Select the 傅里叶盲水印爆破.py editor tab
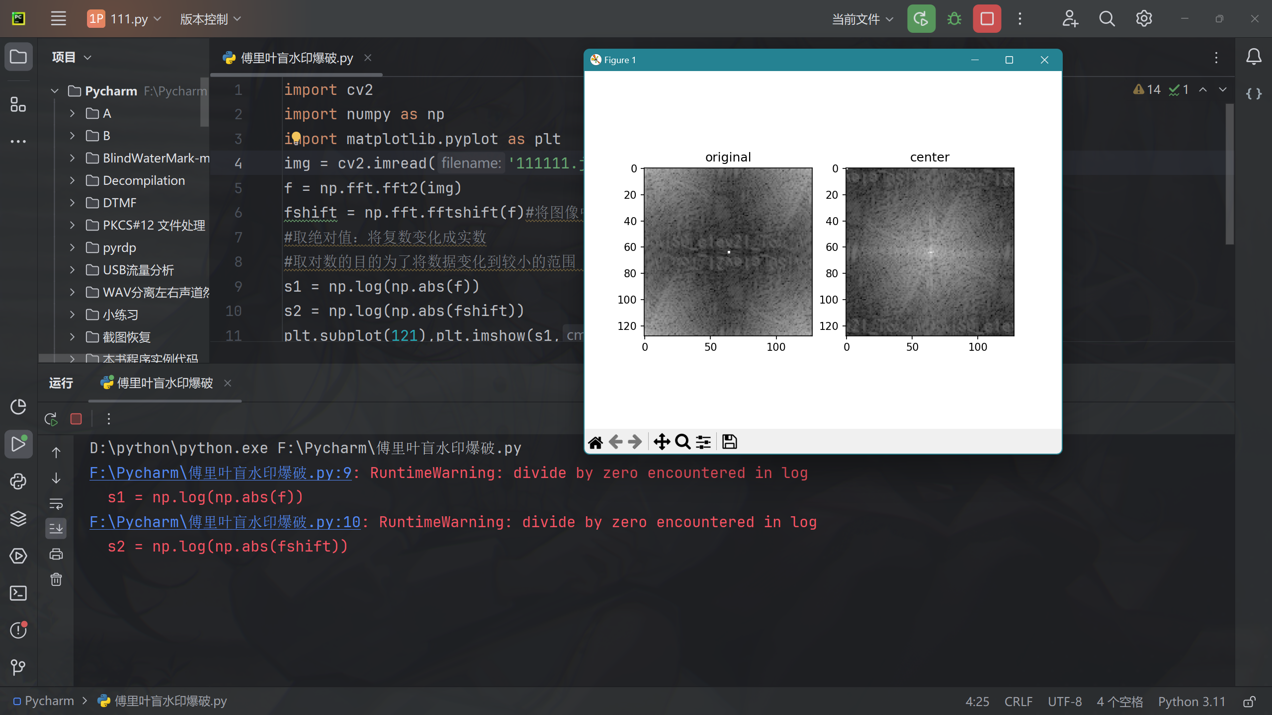The width and height of the screenshot is (1272, 715). point(297,58)
